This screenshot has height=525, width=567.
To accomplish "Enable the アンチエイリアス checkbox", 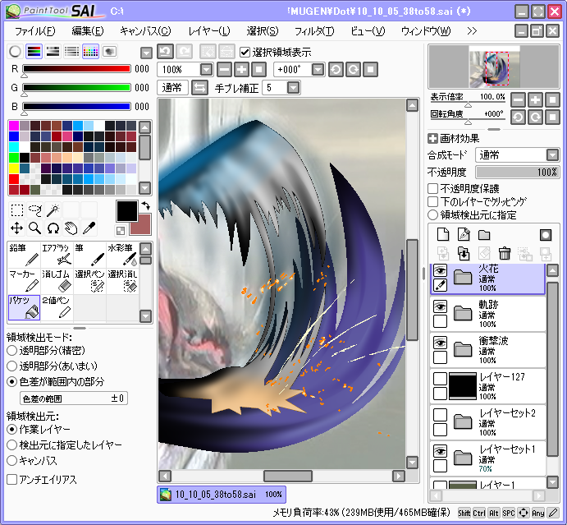I will pyautogui.click(x=12, y=479).
